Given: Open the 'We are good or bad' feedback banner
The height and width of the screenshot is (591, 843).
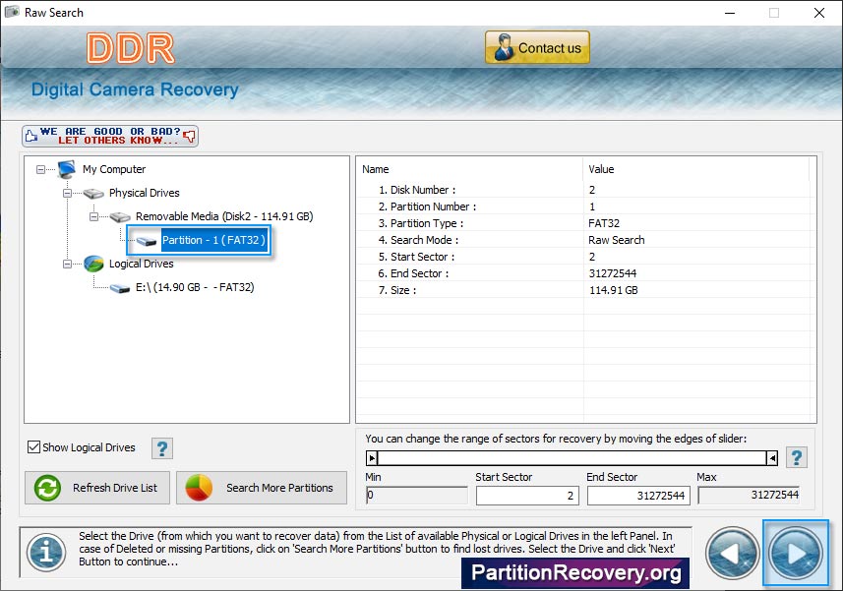Looking at the screenshot, I should pos(110,136).
